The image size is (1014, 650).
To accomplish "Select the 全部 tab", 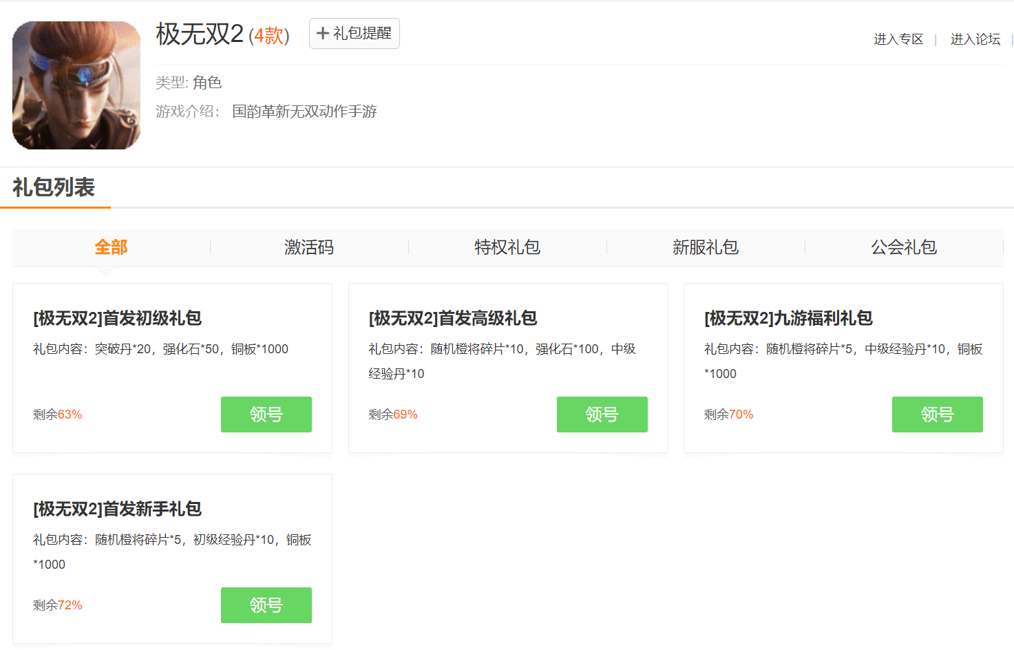I will click(111, 247).
